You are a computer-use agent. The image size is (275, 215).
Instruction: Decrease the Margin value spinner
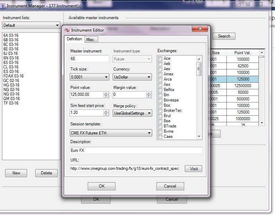tap(148, 96)
